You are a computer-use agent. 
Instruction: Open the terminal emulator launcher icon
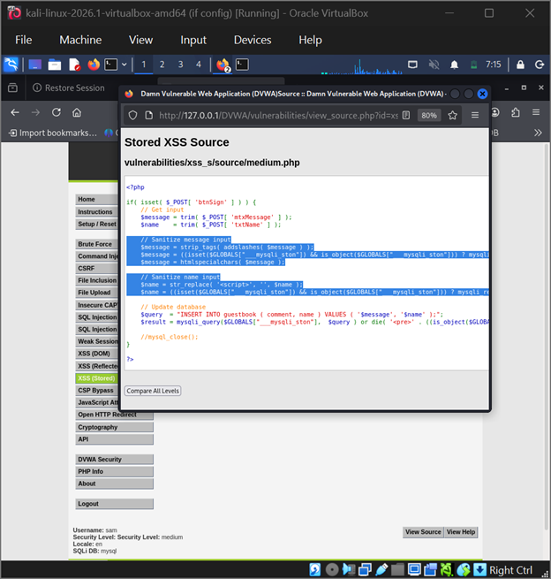click(x=111, y=65)
